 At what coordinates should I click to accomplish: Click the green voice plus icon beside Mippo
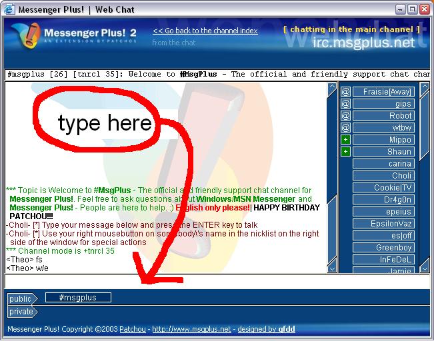[x=345, y=140]
